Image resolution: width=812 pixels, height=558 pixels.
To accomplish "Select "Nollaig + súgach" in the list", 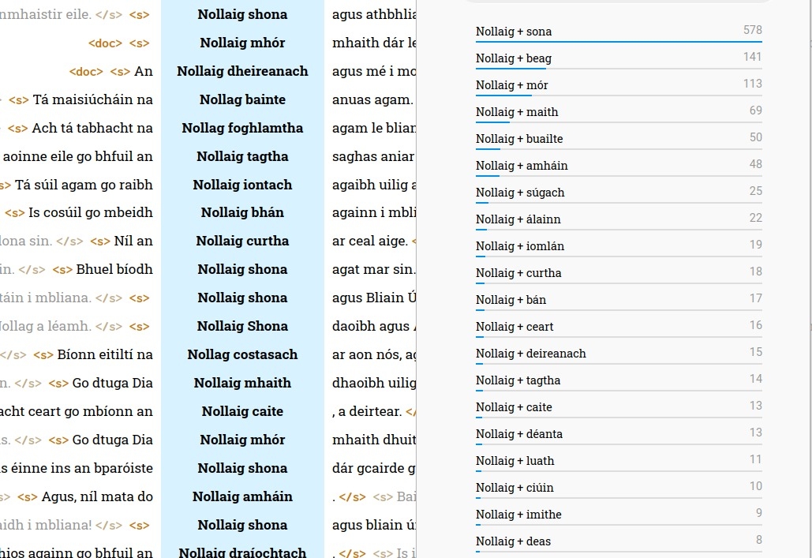I will tap(520, 193).
